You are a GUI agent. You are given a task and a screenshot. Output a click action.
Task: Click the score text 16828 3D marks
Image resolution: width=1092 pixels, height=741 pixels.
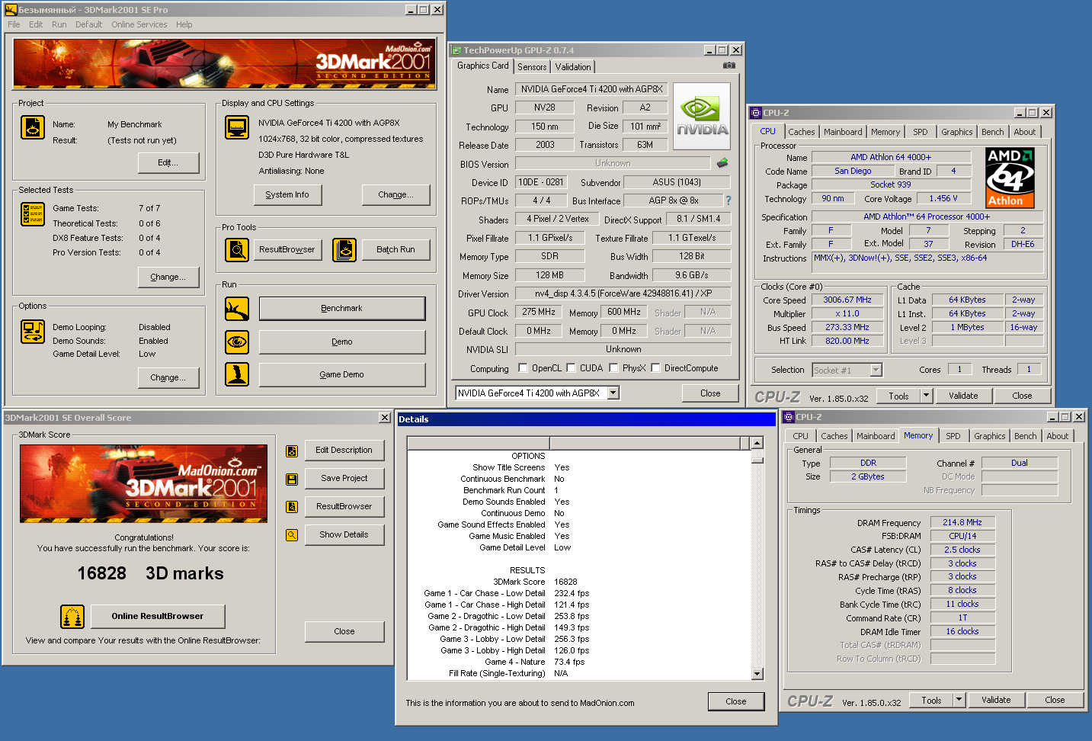[150, 573]
